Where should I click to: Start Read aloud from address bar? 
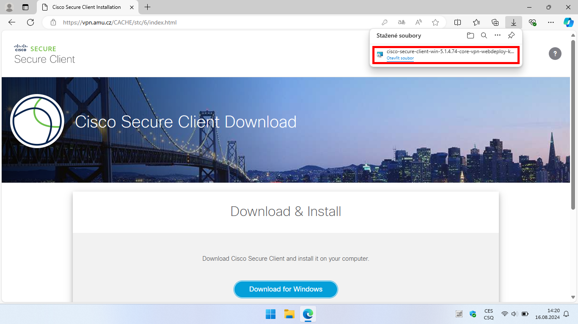418,22
